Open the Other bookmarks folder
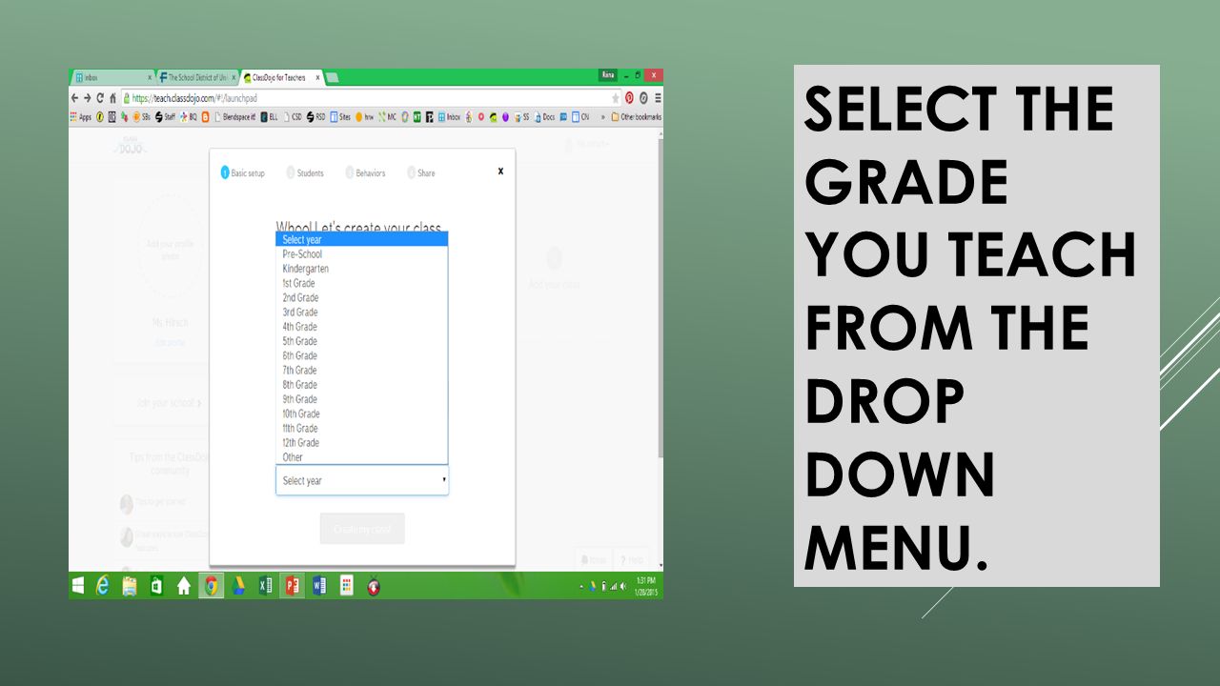The width and height of the screenshot is (1220, 686). point(636,117)
